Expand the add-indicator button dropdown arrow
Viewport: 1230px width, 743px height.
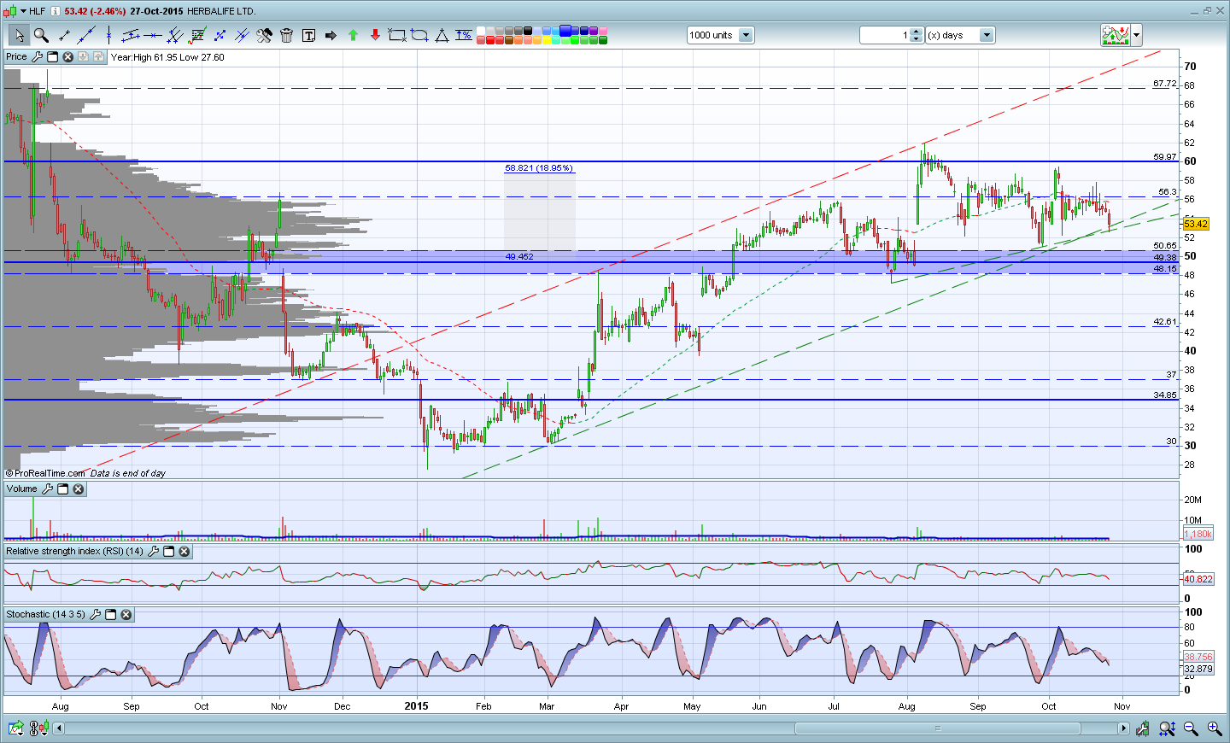1136,35
